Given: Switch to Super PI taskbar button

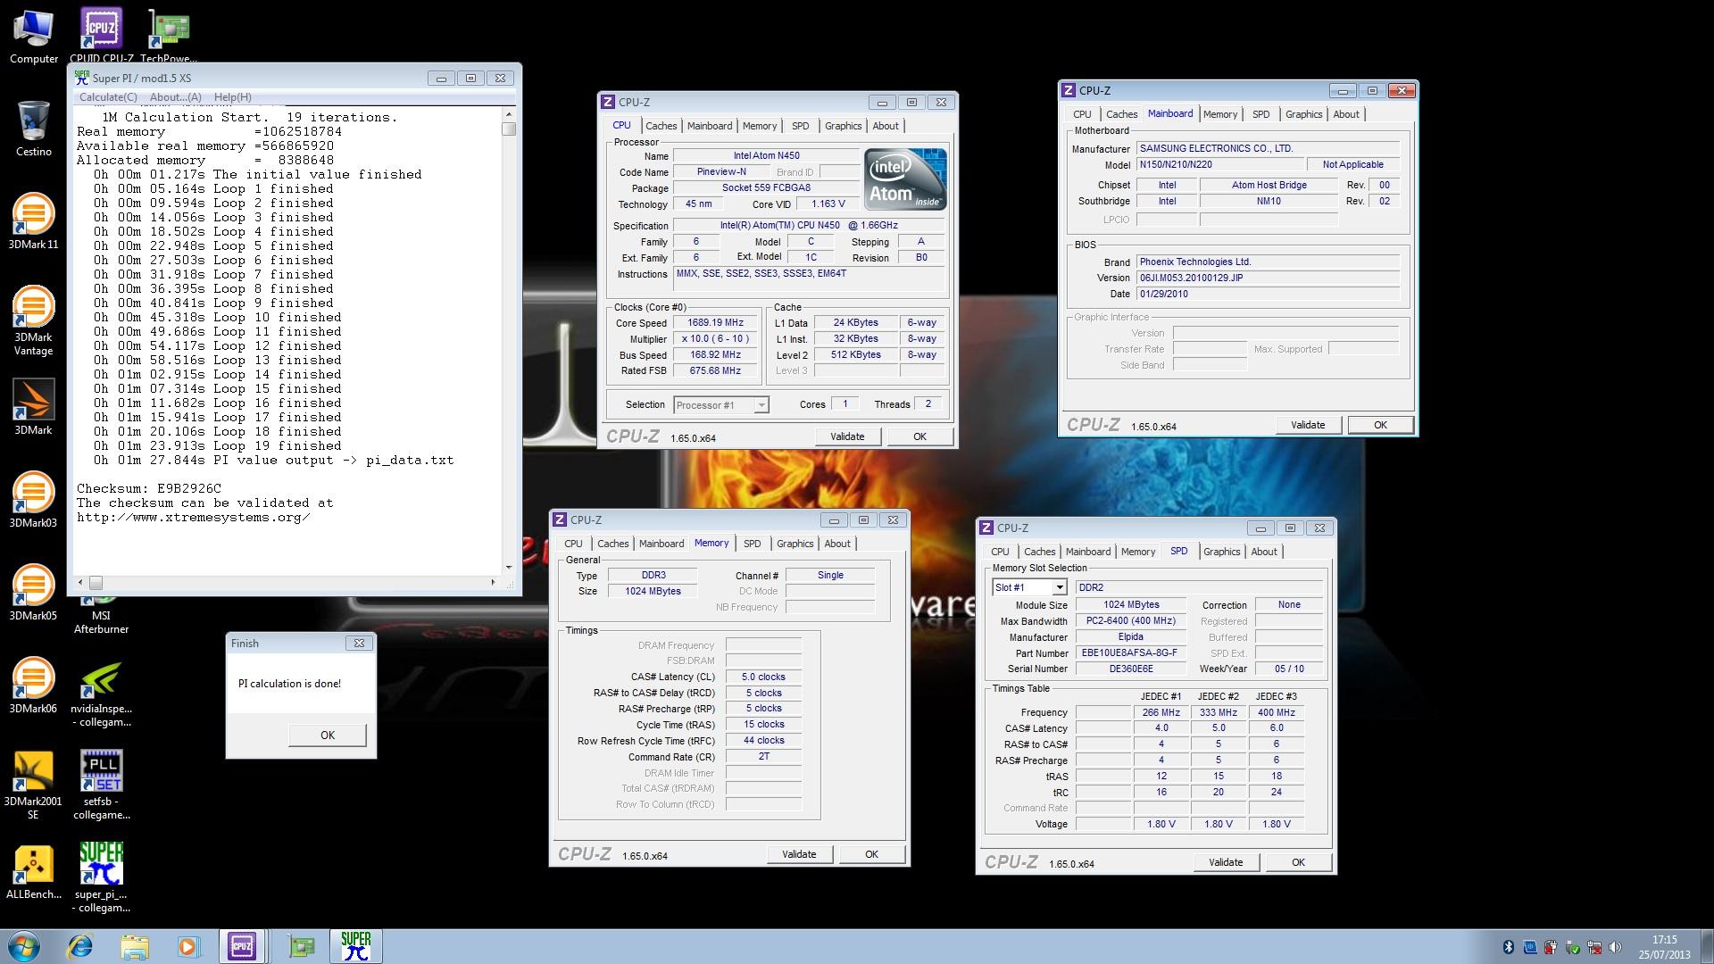Looking at the screenshot, I should point(356,946).
